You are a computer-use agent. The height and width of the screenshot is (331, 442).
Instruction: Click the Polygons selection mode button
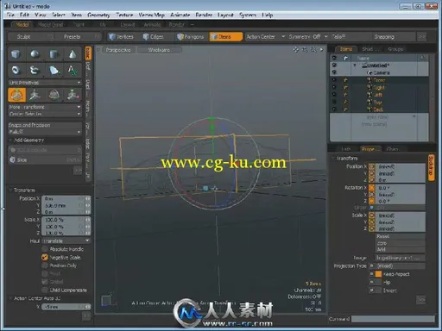point(191,36)
